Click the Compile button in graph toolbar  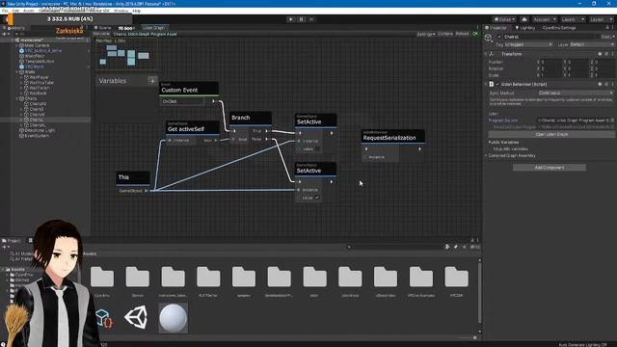[445, 35]
